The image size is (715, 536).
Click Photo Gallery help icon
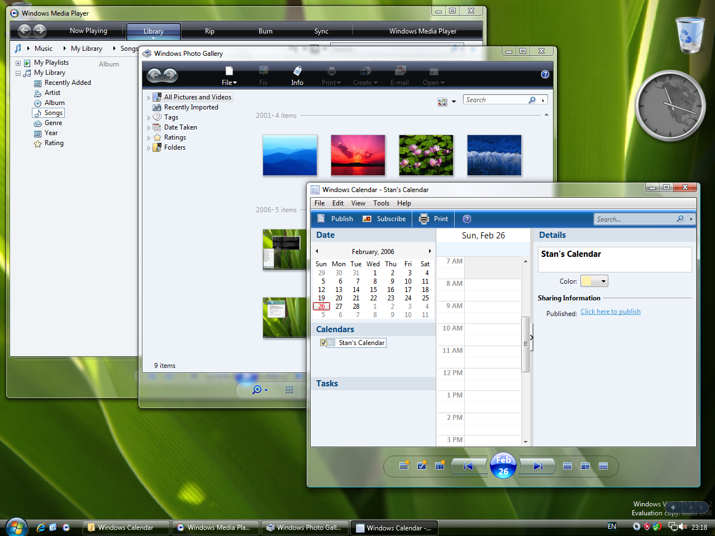coord(545,74)
